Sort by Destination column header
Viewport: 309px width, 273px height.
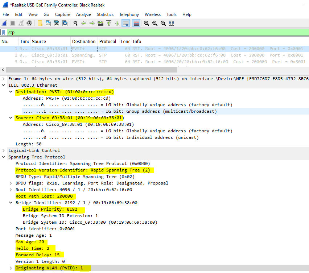pyautogui.click(x=84, y=42)
